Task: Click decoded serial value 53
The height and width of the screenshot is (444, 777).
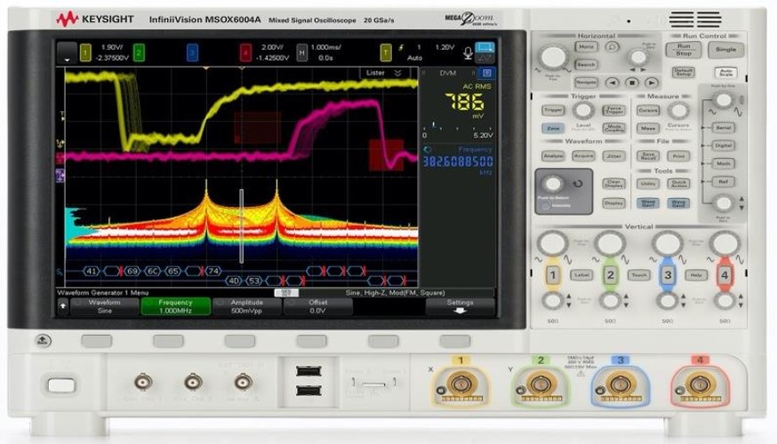Action: tap(254, 281)
